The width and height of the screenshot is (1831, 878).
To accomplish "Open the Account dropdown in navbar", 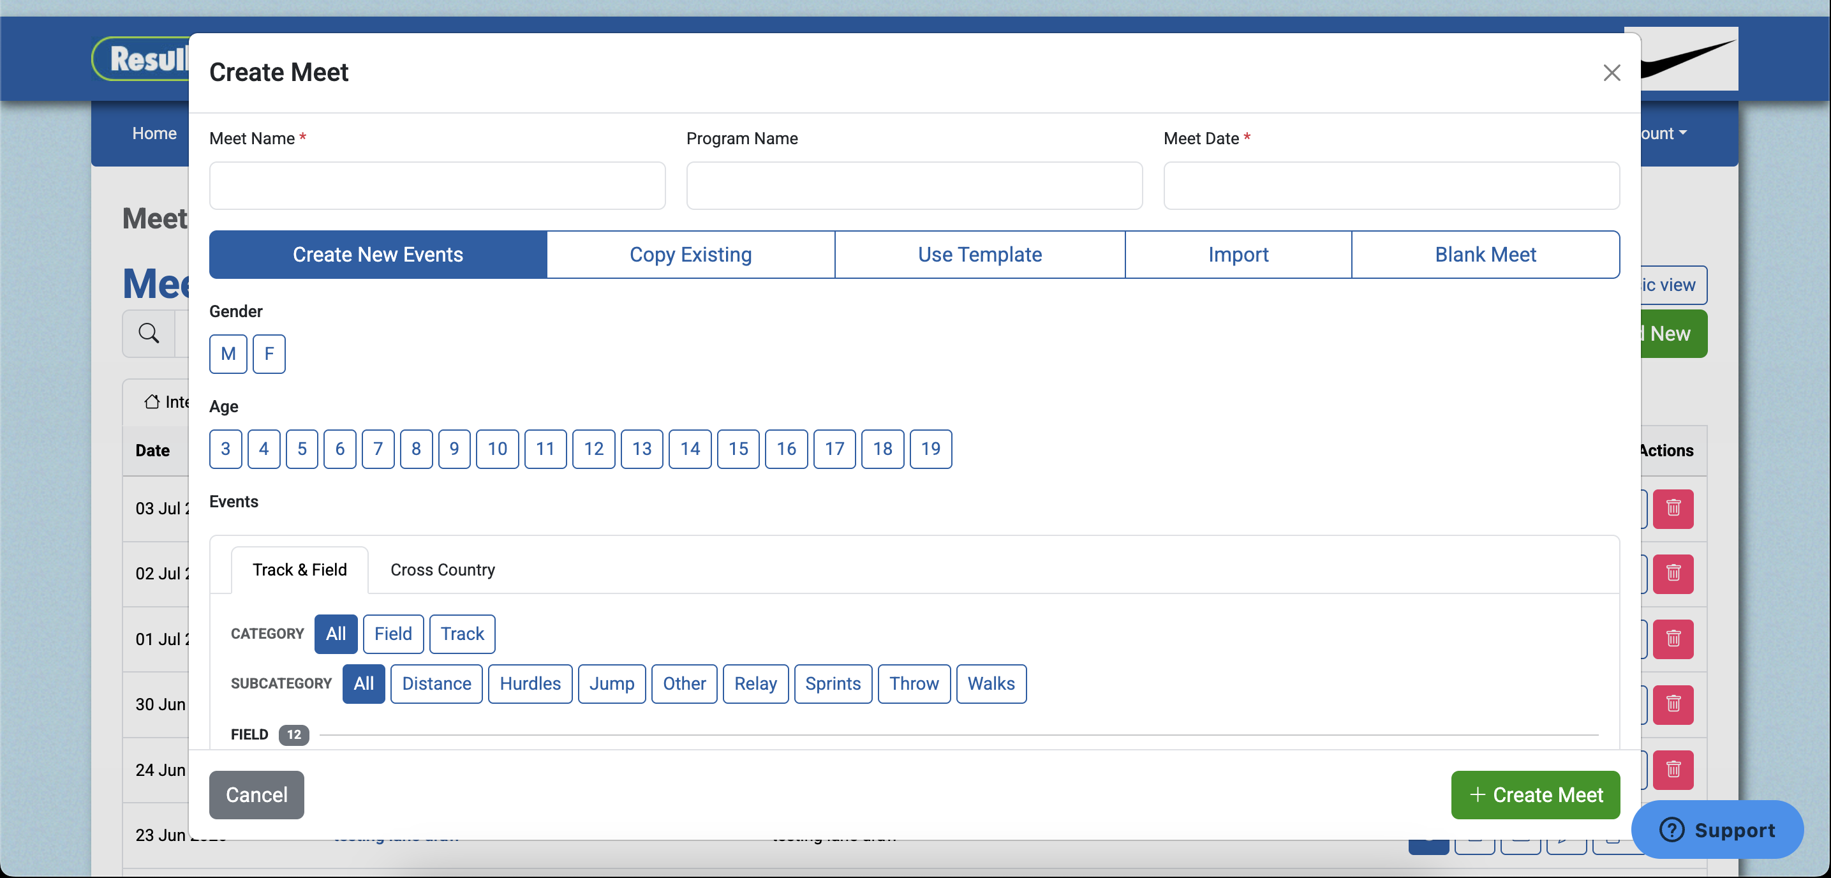I will 1664,133.
